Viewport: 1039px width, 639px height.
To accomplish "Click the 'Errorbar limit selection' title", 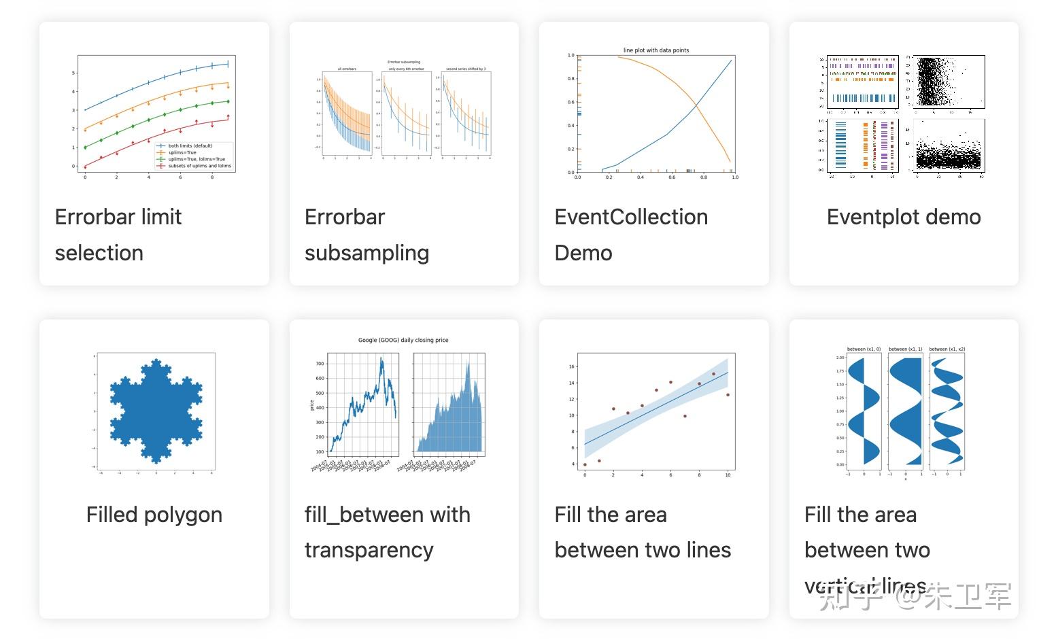I will tap(118, 235).
